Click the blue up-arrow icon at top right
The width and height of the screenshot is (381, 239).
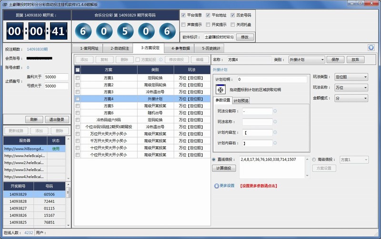[x=371, y=48]
